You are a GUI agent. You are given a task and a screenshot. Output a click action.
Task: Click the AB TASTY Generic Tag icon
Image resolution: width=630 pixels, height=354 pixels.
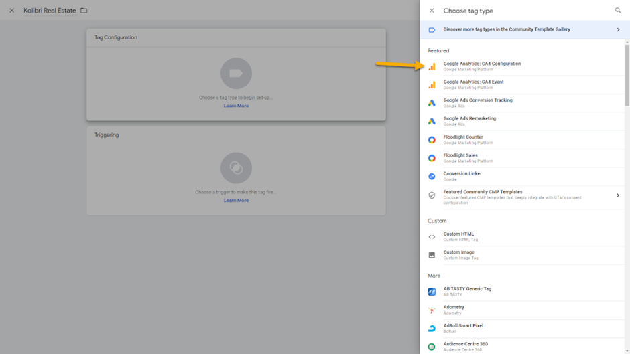[432, 292]
